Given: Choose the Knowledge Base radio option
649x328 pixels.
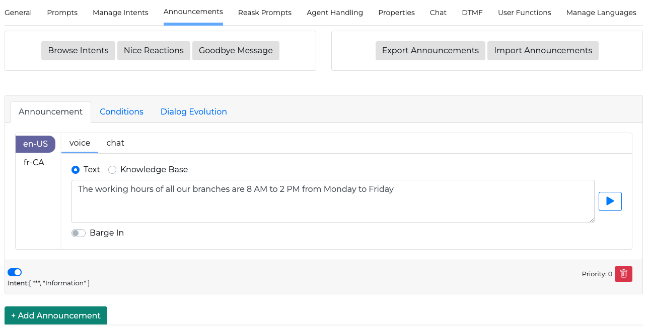Looking at the screenshot, I should pos(112,170).
